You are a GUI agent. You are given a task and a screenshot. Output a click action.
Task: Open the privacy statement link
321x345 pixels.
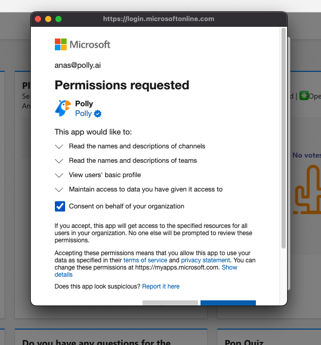point(203,260)
